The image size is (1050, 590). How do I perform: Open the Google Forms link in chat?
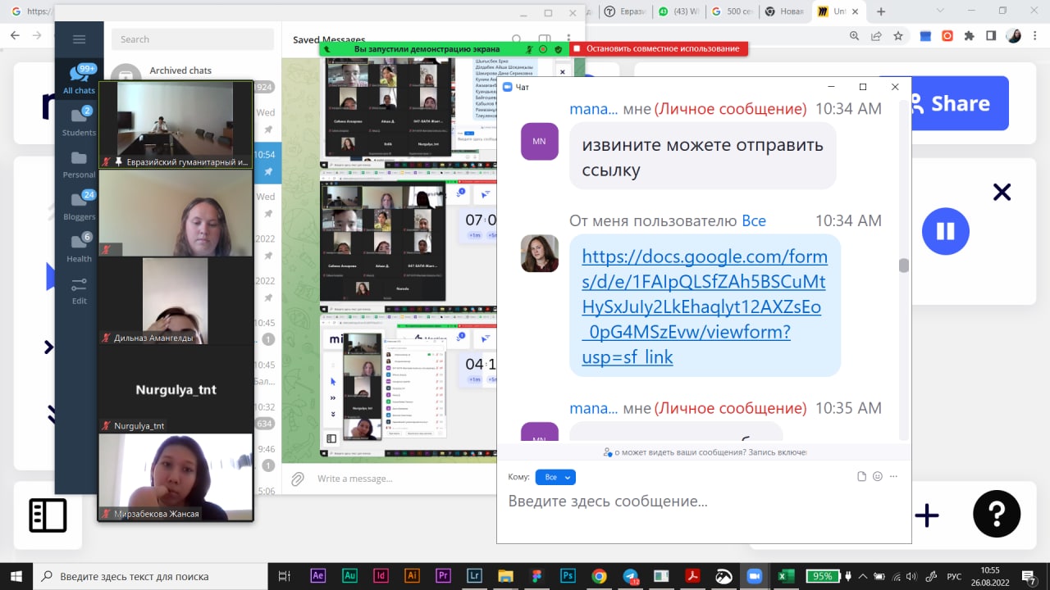coord(704,306)
